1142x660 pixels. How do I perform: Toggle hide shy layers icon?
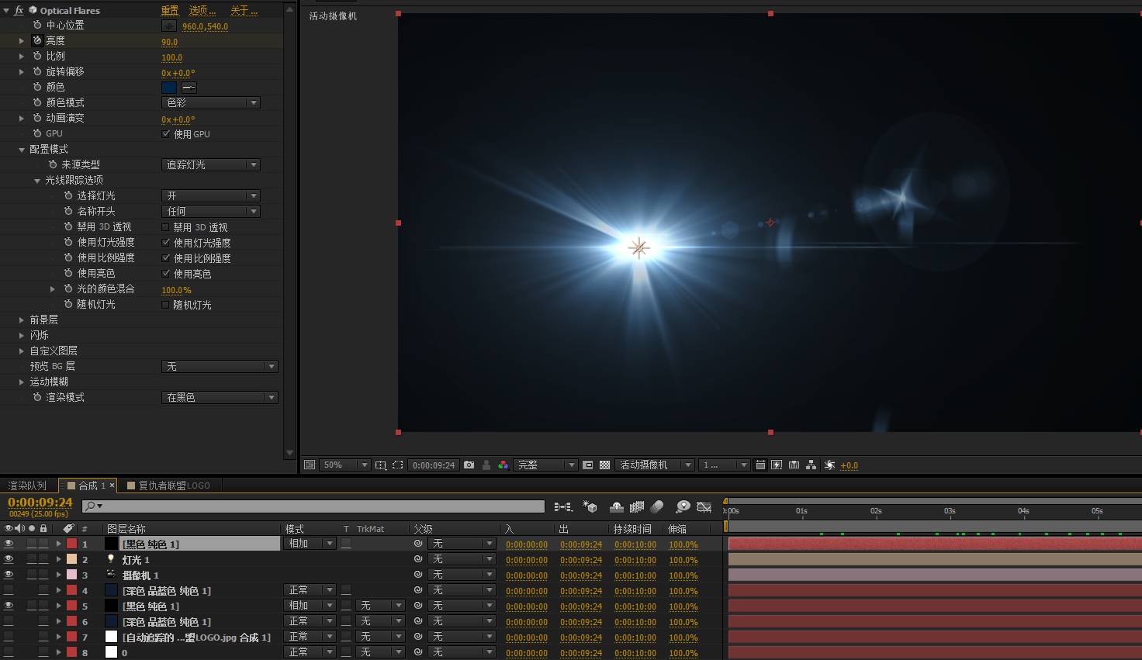click(617, 506)
